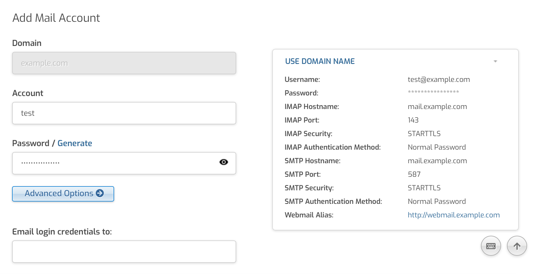Click the Username value test@example.com
Viewport: 538px width, 274px height.
coord(439,80)
